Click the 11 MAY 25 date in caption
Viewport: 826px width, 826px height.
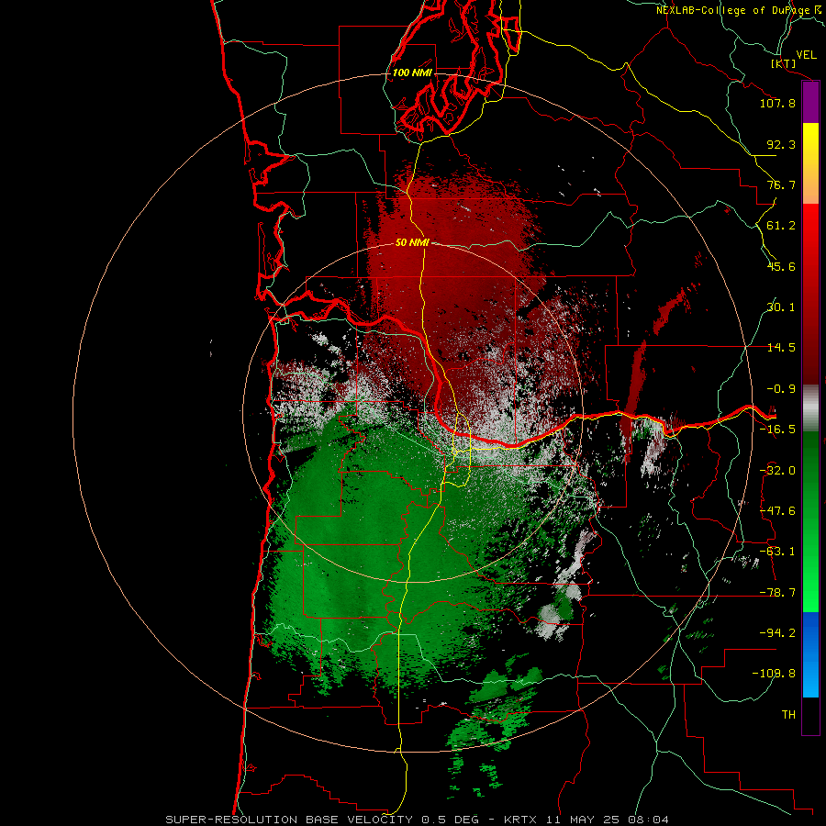pyautogui.click(x=582, y=820)
